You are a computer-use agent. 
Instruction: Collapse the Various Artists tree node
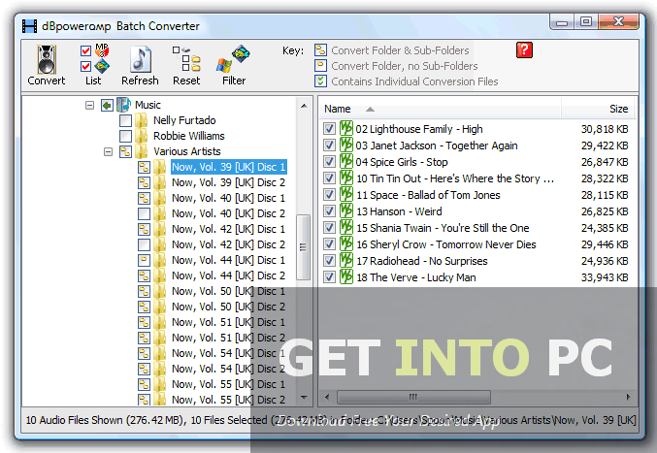(x=108, y=151)
